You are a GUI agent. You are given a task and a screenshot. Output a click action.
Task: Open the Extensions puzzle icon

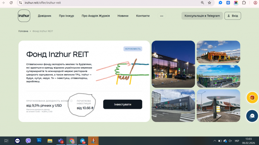[x=244, y=3]
